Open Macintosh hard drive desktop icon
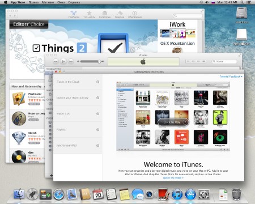 [241, 13]
